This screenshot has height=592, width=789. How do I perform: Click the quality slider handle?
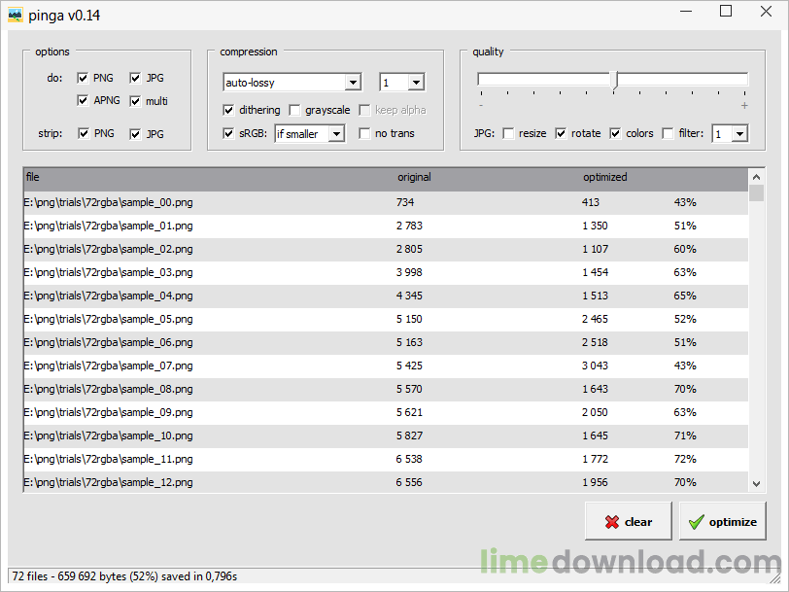click(x=614, y=81)
